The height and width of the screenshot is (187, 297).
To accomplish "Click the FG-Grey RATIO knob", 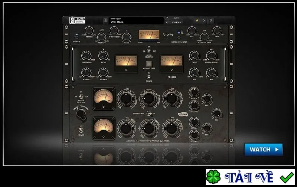I will [x=127, y=37].
